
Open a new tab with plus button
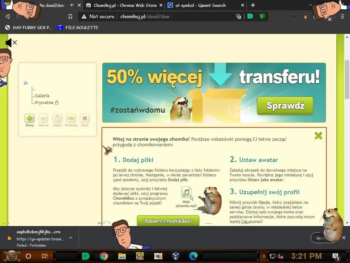coord(253,5)
